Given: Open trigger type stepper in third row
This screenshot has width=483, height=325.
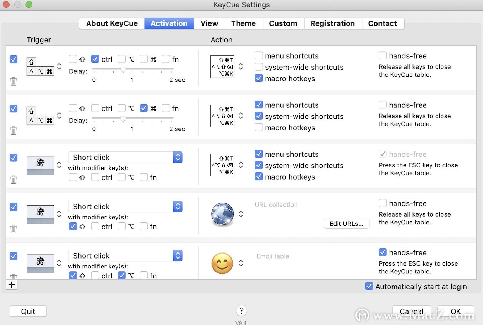Looking at the screenshot, I should pyautogui.click(x=59, y=165).
